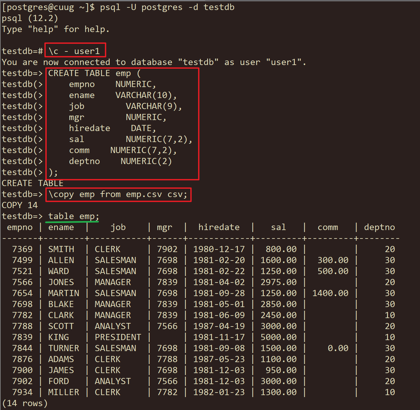Click the 'psql -U postgres -d testdb' command text
This screenshot has height=410, width=420.
[x=167, y=7]
